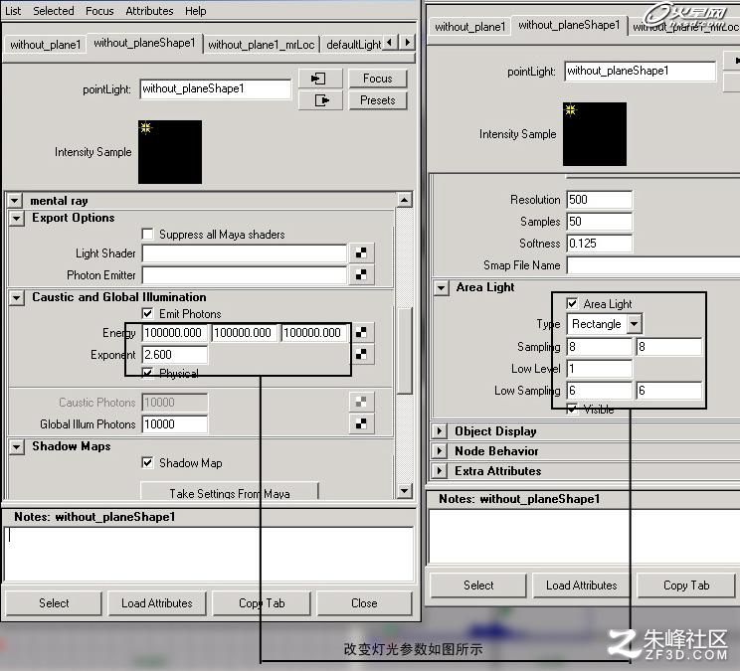The width and height of the screenshot is (740, 671).
Task: Click the Samples field showing 50
Action: (599, 221)
